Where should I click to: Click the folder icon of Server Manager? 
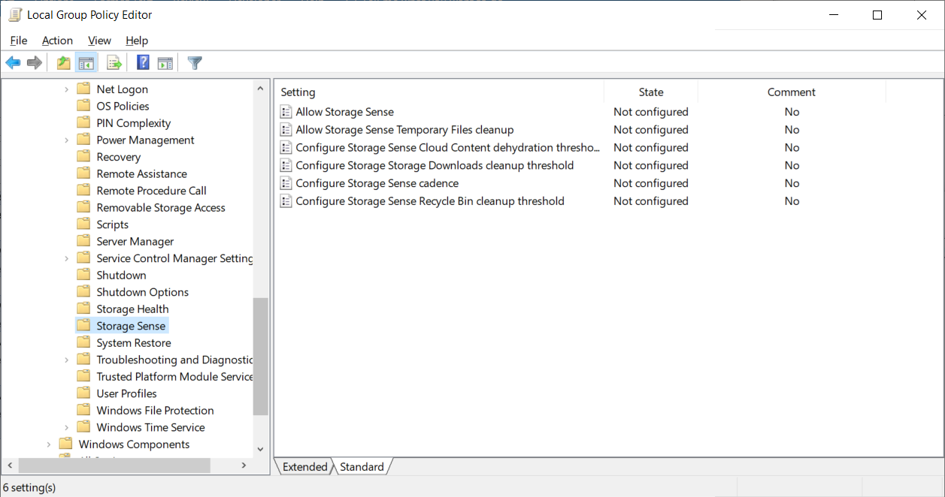coord(83,241)
